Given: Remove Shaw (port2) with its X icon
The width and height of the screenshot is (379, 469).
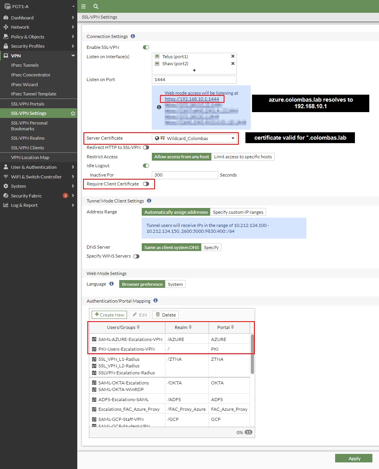Looking at the screenshot, I should click(233, 64).
